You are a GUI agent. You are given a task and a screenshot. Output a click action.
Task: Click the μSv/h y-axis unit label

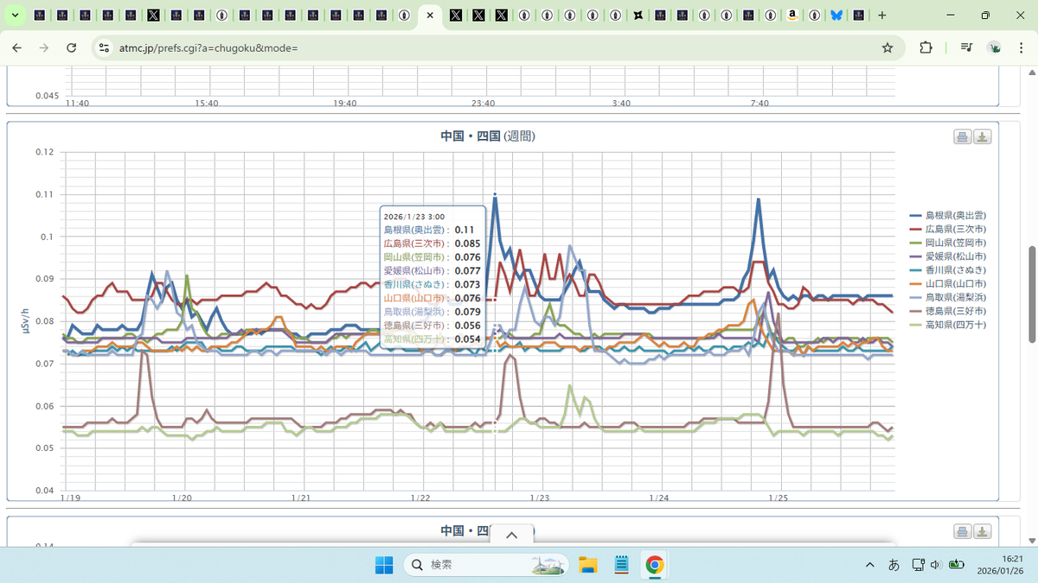(x=26, y=321)
